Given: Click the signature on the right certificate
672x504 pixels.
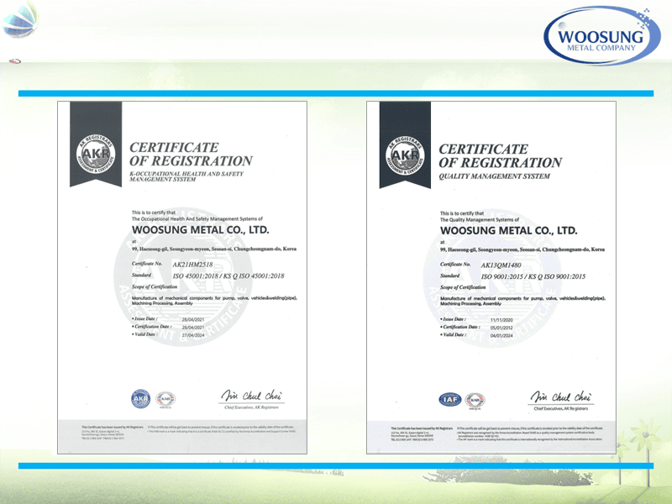Looking at the screenshot, I should point(560,396).
